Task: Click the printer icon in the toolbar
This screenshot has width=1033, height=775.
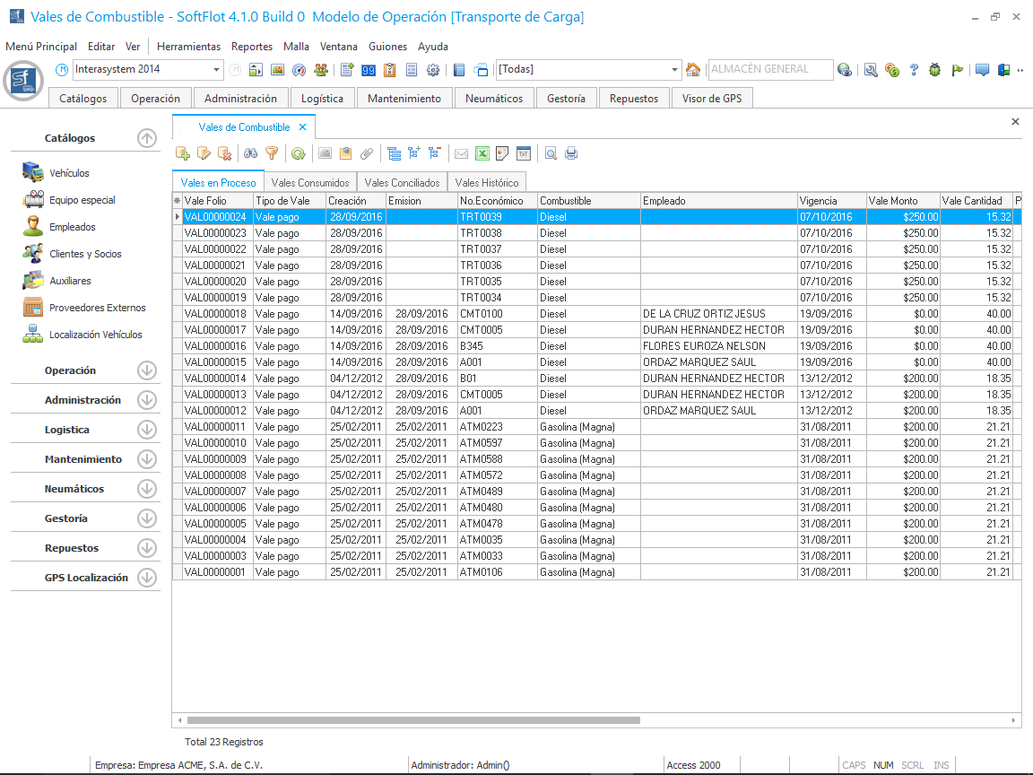Action: click(571, 153)
